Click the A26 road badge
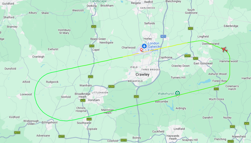The width and height of the screenshot is (251, 143). coord(247,123)
